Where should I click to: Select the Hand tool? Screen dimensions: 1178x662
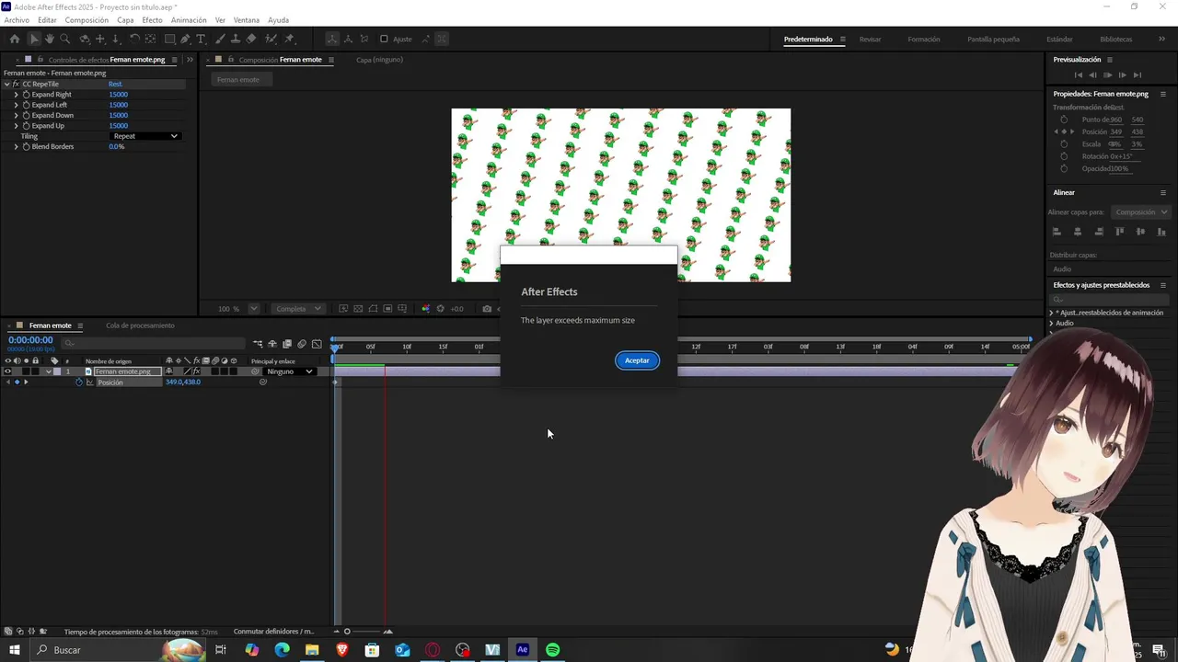click(x=49, y=39)
